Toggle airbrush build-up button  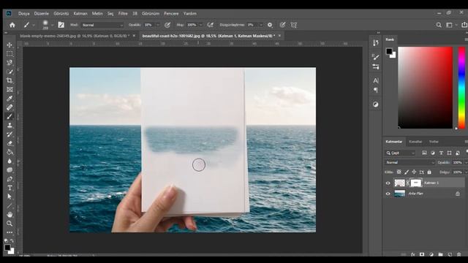coord(211,25)
